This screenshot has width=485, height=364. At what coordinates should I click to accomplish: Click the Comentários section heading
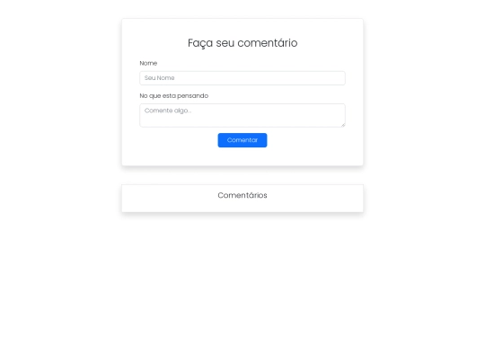tap(242, 195)
